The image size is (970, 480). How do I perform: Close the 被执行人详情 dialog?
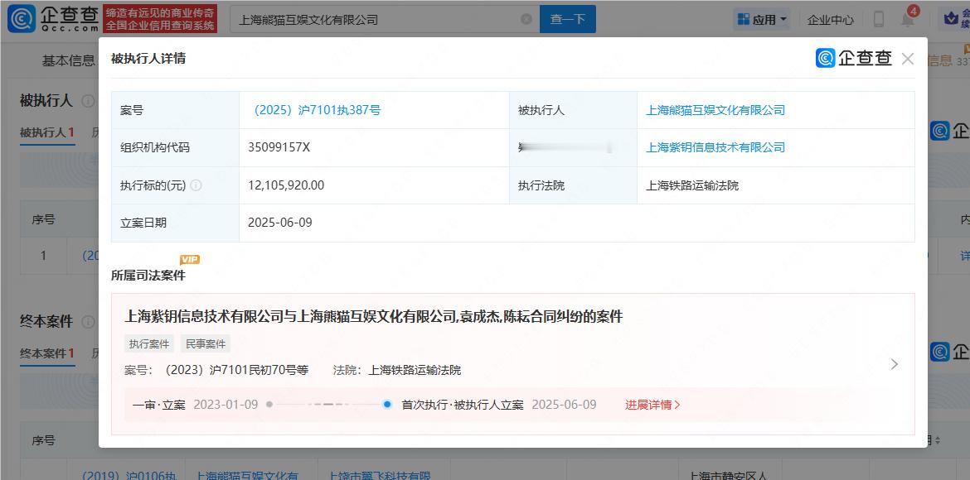pyautogui.click(x=908, y=60)
